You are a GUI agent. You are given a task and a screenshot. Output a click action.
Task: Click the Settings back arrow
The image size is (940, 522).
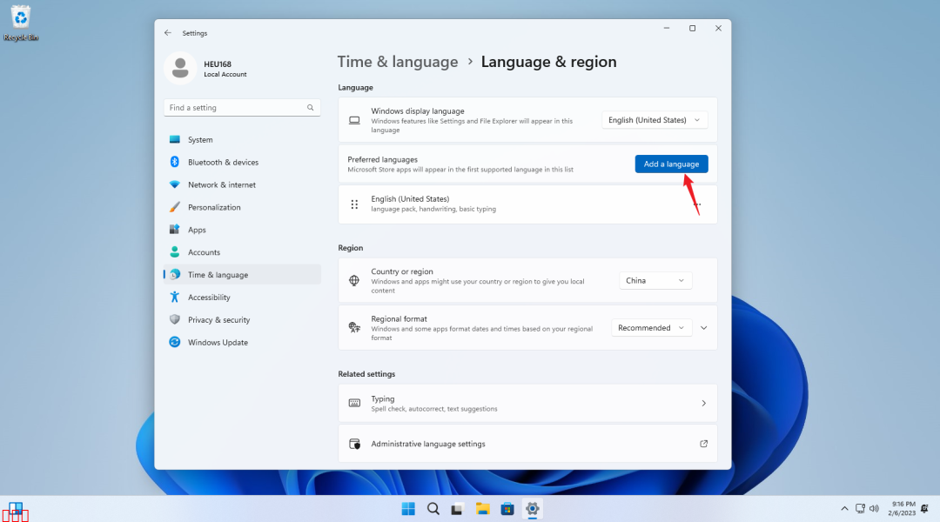point(168,33)
